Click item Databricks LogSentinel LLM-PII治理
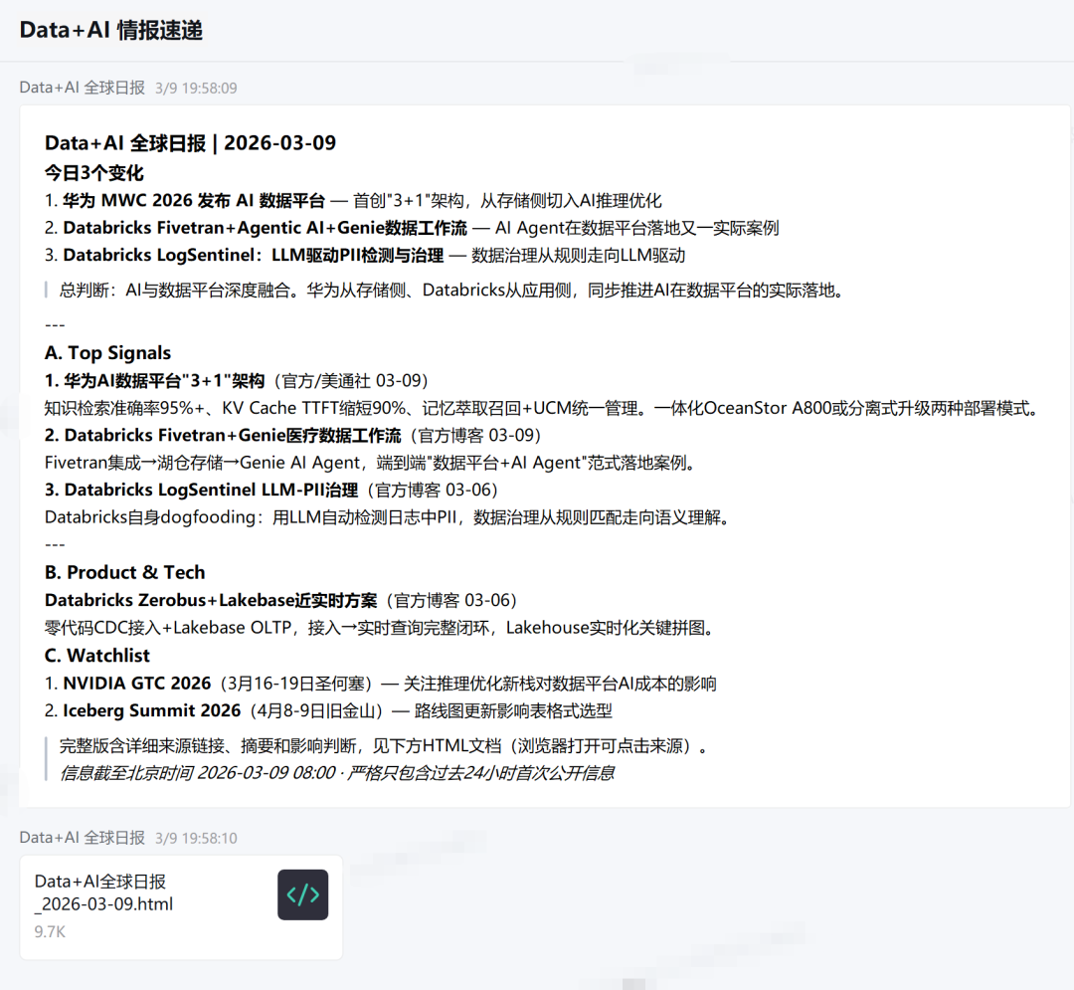 (x=271, y=490)
